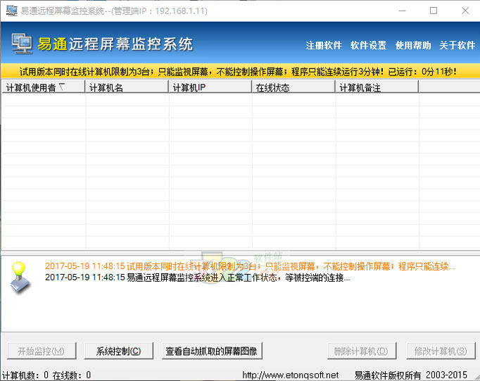
Task: Click the 修改计算机(S) button
Action: 441,351
